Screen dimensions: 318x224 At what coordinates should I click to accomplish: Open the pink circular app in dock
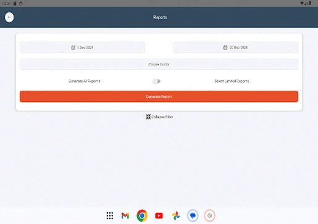tap(209, 215)
